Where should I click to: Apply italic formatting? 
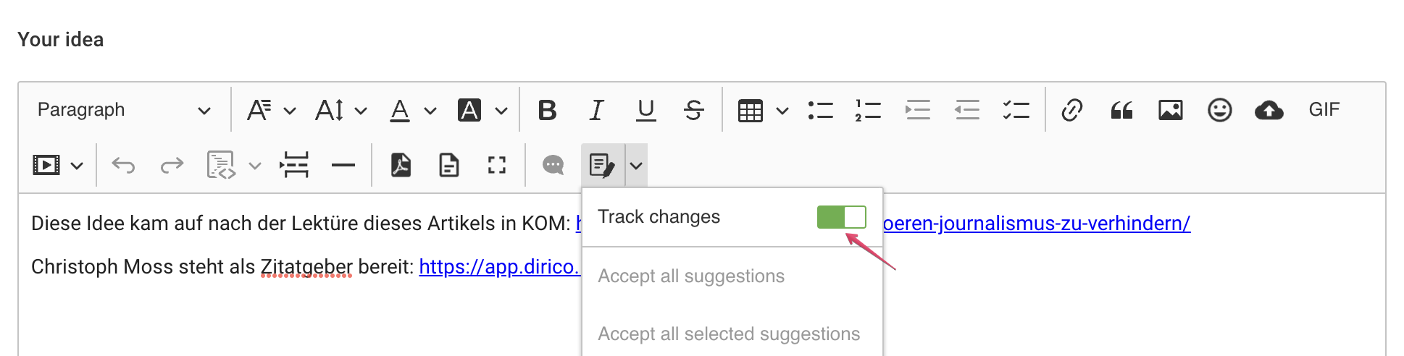tap(596, 110)
